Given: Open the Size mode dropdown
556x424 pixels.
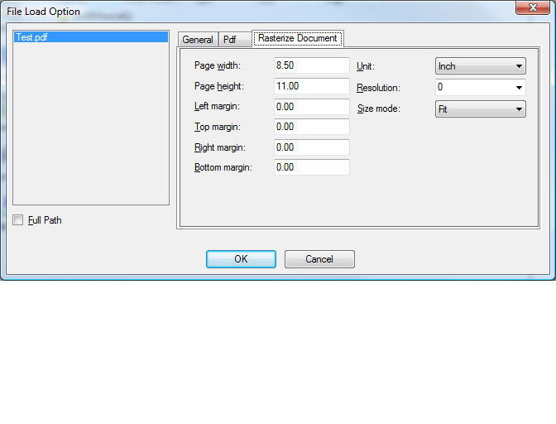Looking at the screenshot, I should coord(481,109).
